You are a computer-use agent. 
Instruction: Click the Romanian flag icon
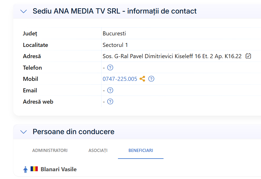coord(34,169)
